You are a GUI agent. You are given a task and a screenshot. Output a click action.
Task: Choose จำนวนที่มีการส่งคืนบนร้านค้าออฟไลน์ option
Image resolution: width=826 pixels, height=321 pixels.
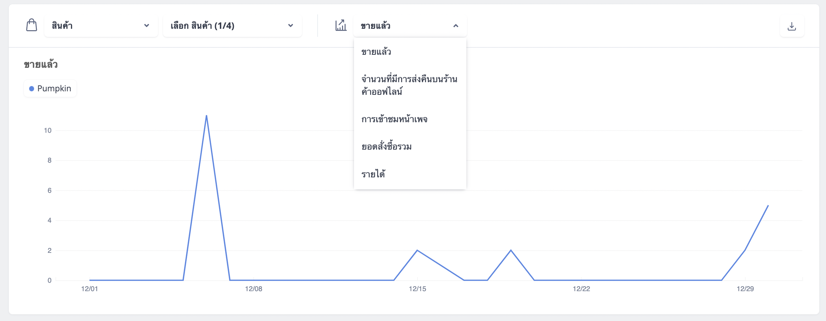(410, 85)
